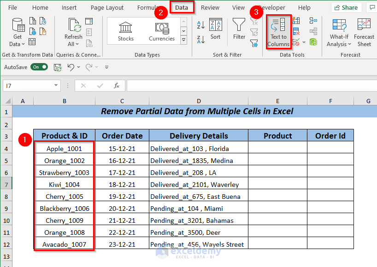The width and height of the screenshot is (377, 267).
Task: Switch to the Page Layout tab
Action: click(x=107, y=7)
